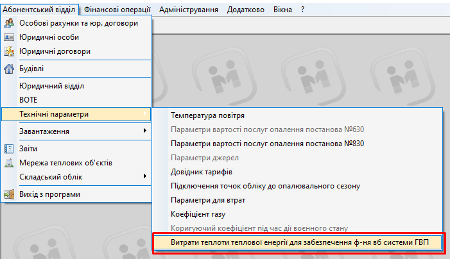Expand the Складський облік submenu arrow

144,177
